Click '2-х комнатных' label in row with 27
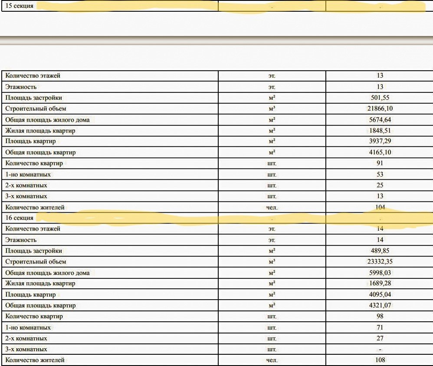 point(26,339)
